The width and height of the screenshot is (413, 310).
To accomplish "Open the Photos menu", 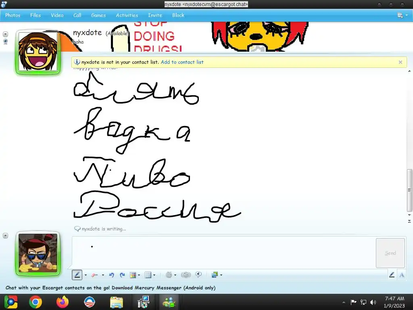I will (13, 15).
